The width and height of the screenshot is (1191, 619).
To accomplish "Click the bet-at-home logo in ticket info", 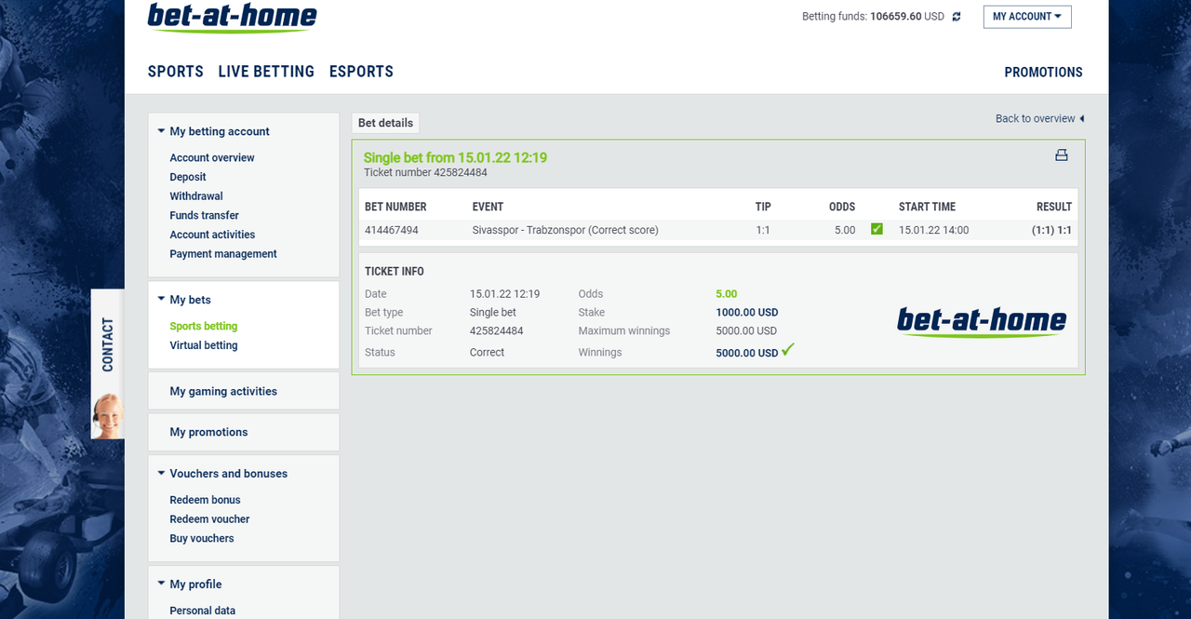I will [x=982, y=322].
